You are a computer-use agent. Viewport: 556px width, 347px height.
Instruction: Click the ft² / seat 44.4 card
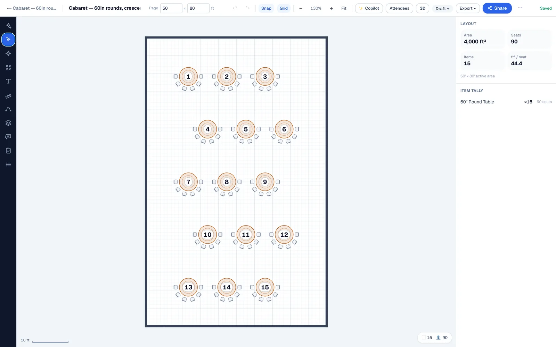530,61
